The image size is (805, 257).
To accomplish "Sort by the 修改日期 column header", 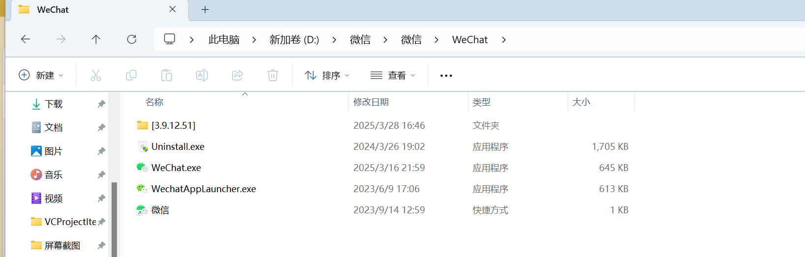I will point(371,102).
